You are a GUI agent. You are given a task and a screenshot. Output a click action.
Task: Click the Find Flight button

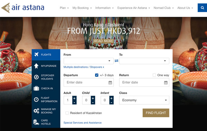[156, 113]
